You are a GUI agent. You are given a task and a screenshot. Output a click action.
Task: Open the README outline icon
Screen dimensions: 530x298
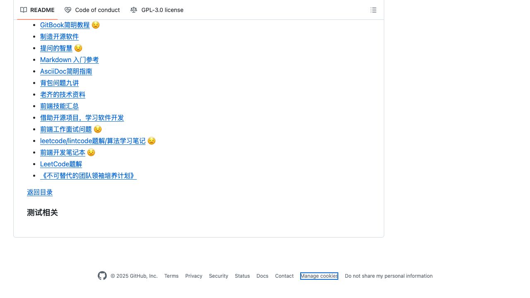tap(373, 10)
